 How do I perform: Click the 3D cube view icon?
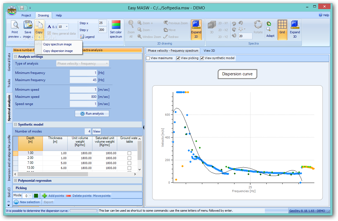tap(212, 25)
